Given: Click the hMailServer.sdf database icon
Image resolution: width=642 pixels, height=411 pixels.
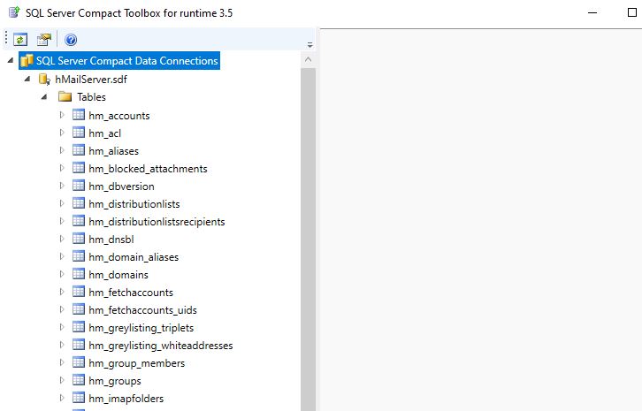Looking at the screenshot, I should pyautogui.click(x=44, y=79).
